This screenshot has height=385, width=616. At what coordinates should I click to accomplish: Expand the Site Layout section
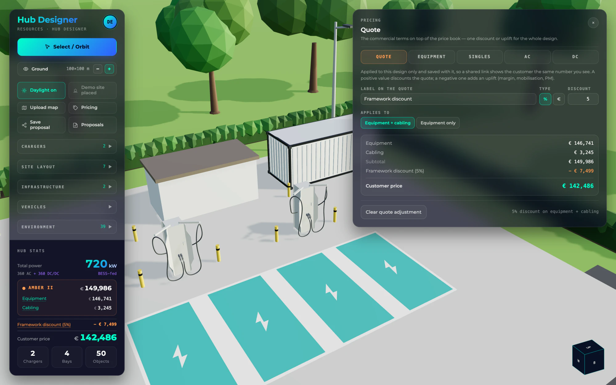click(x=67, y=167)
